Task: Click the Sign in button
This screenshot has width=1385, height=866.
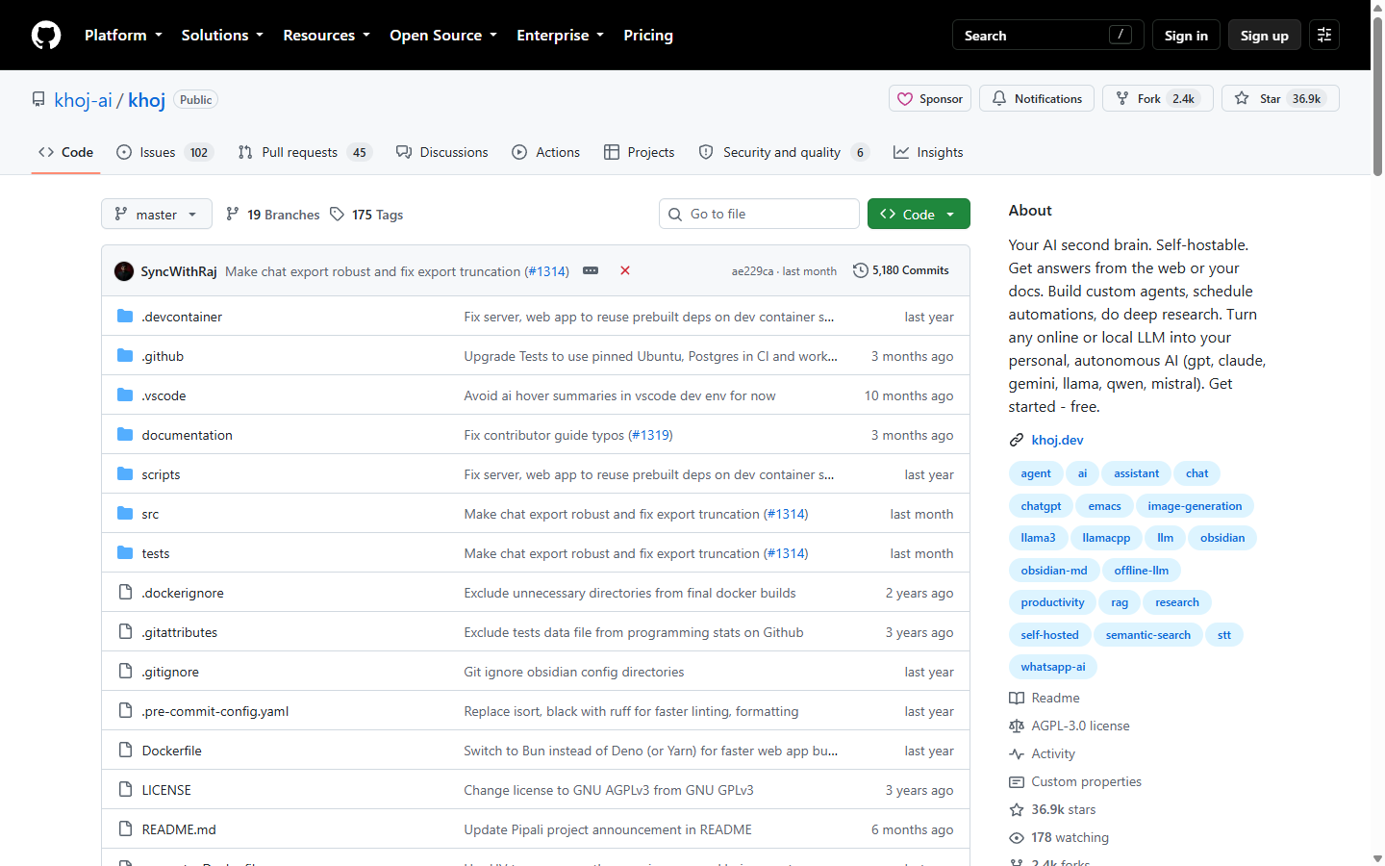Action: click(1186, 36)
